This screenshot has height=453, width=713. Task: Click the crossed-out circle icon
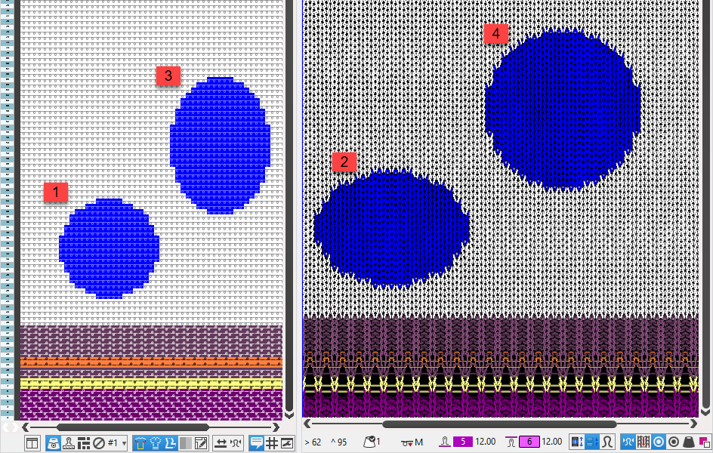tap(98, 443)
